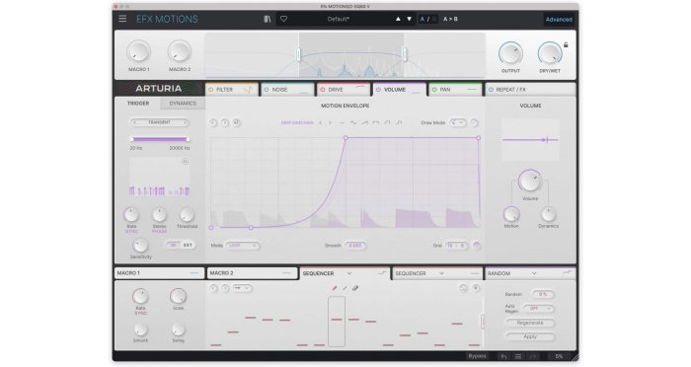Click the OUTPUT knob

coord(510,53)
